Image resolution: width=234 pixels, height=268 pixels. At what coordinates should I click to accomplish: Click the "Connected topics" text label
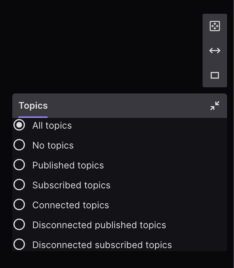coord(71,205)
